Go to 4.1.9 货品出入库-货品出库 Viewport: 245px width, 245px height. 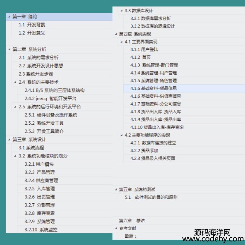(156, 120)
